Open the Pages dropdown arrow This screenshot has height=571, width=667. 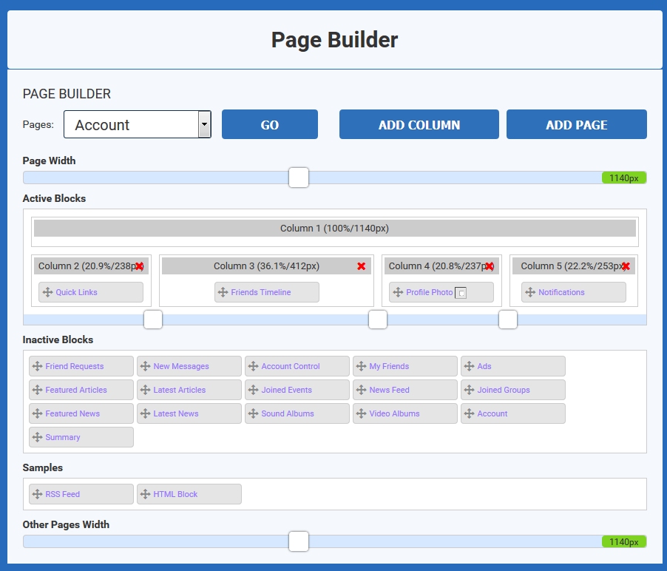point(204,125)
